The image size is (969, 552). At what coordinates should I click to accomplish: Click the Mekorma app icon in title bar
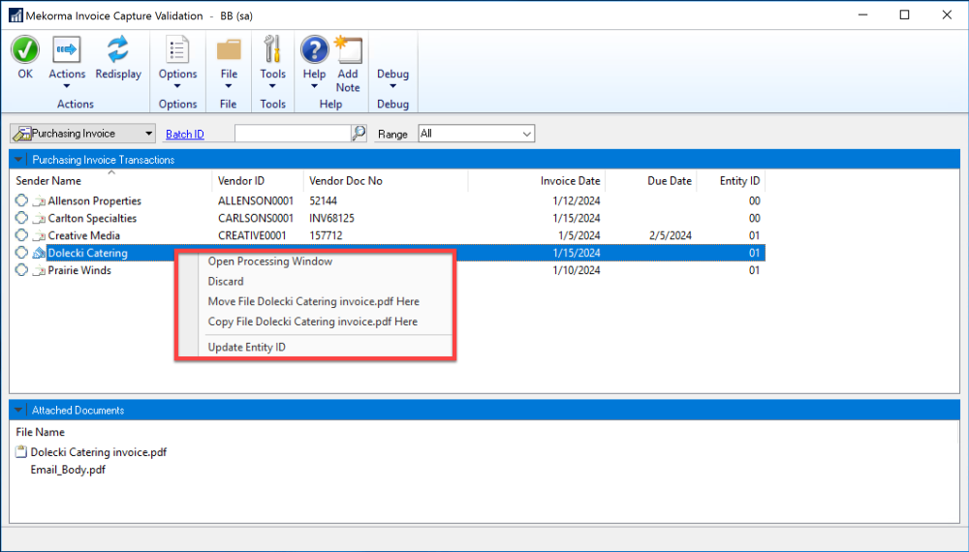(16, 15)
